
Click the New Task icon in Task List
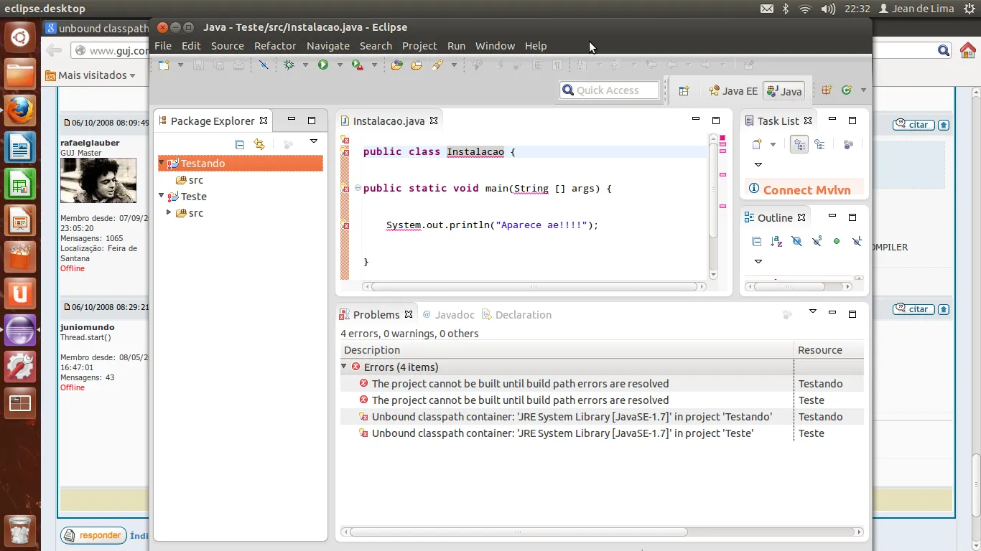tap(757, 144)
